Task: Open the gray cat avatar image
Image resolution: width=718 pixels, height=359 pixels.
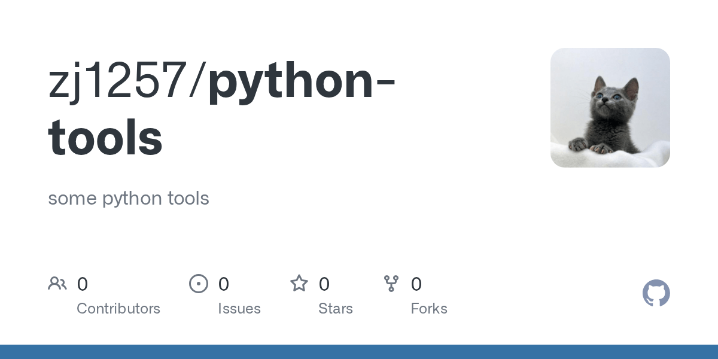Action: click(610, 108)
